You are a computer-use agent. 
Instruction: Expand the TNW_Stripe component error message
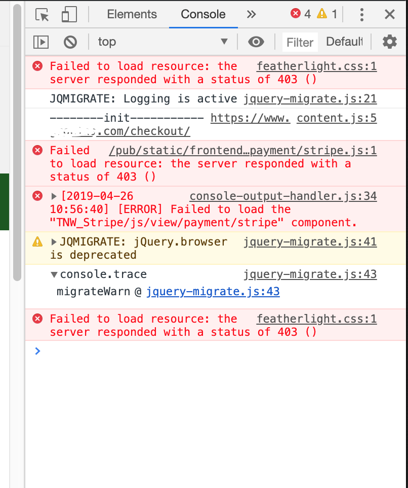click(55, 196)
